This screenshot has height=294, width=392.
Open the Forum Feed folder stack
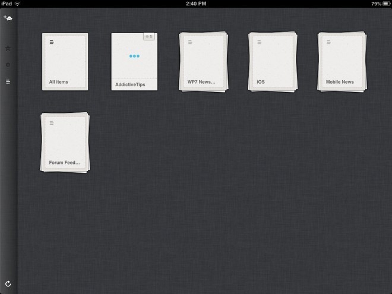(65, 143)
